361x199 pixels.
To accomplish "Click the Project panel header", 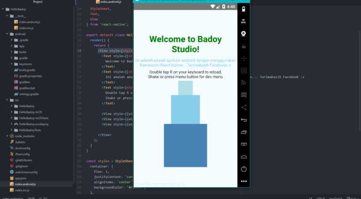I will pos(38,2).
